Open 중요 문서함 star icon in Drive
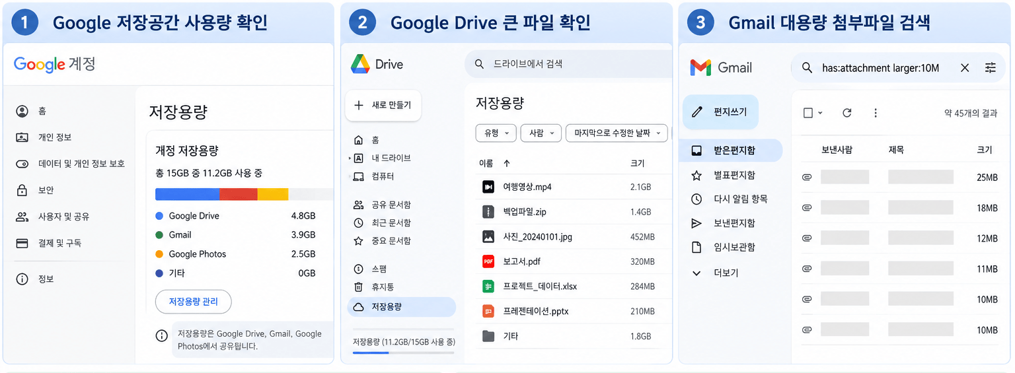 coord(359,241)
